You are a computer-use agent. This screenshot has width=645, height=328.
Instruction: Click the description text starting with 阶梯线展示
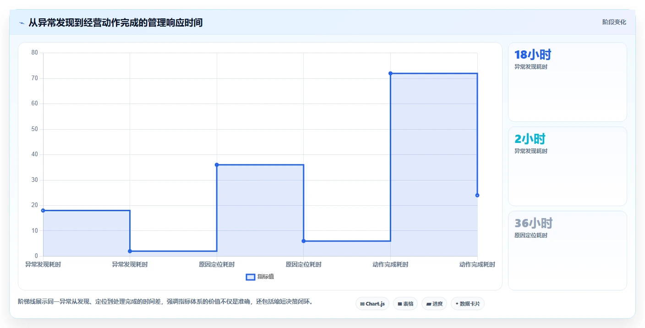(165, 301)
